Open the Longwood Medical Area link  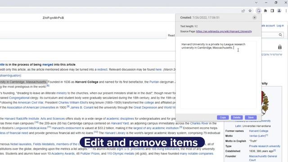pyautogui.click(x=30, y=128)
